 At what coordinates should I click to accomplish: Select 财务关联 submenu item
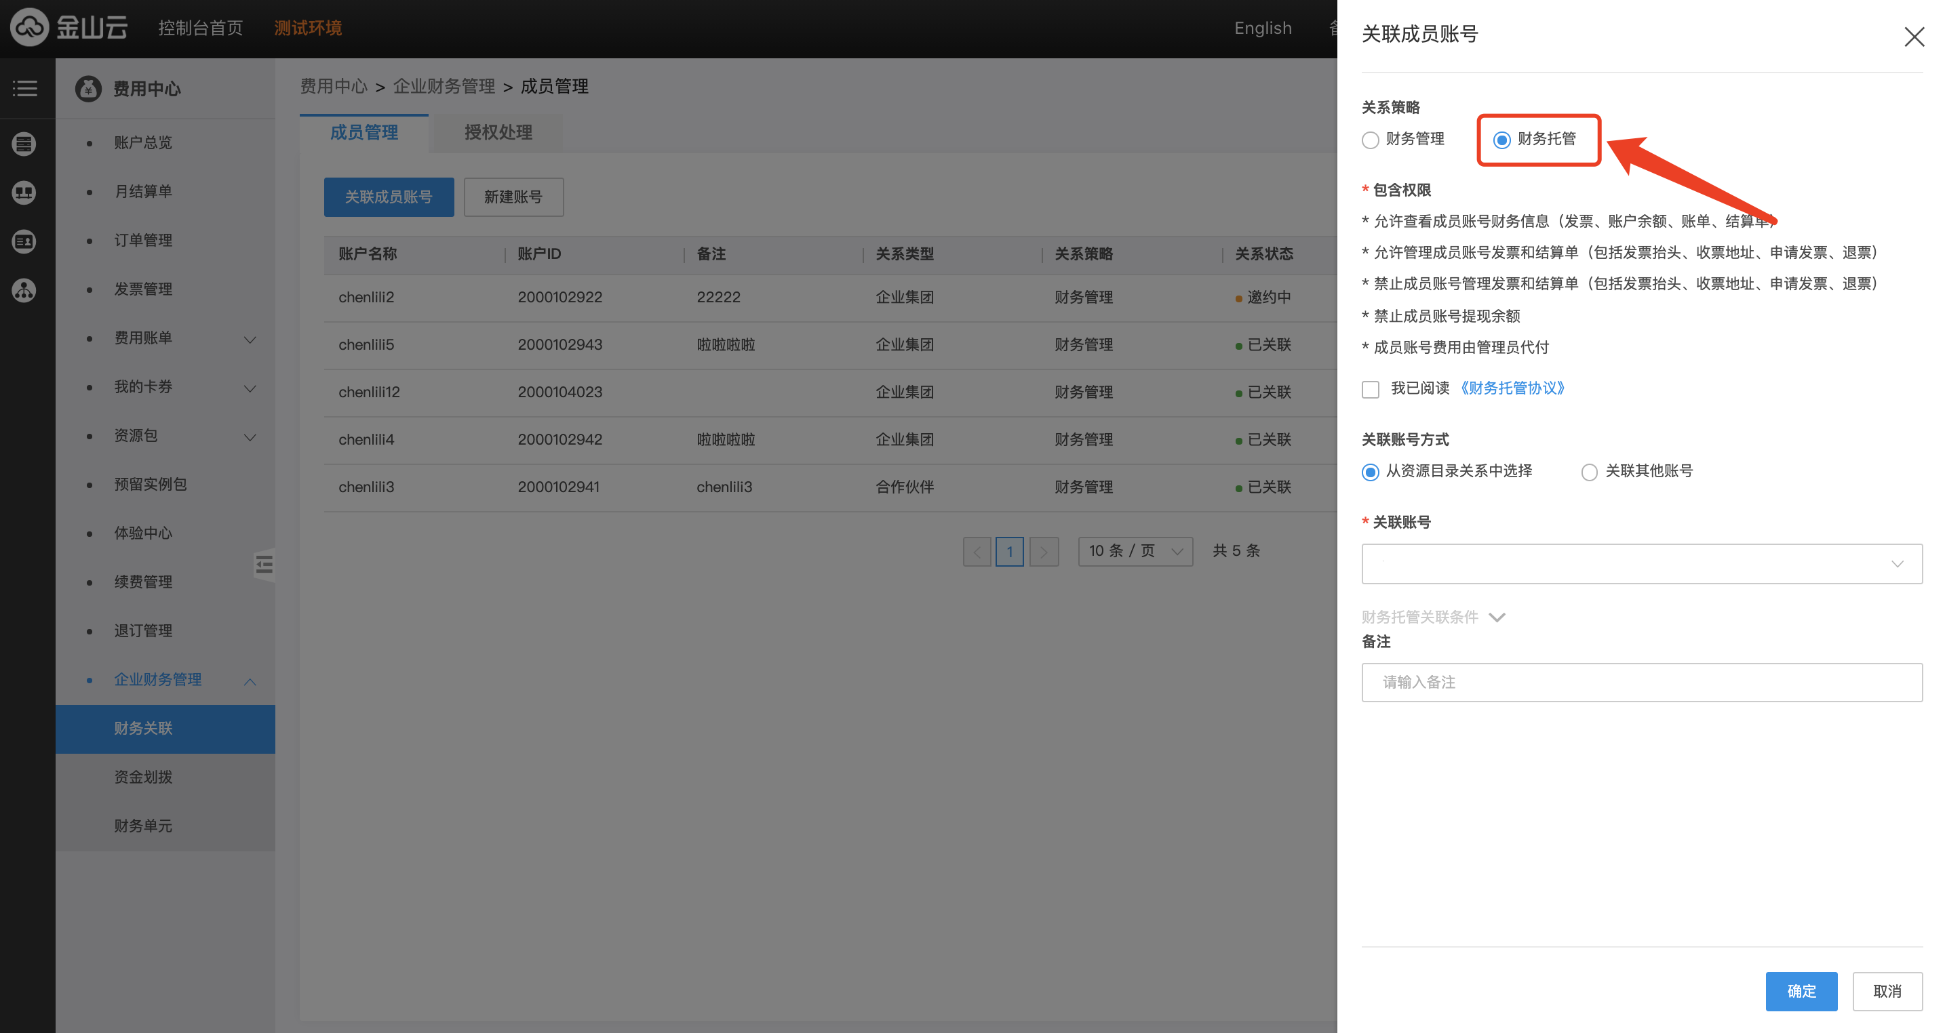click(165, 728)
